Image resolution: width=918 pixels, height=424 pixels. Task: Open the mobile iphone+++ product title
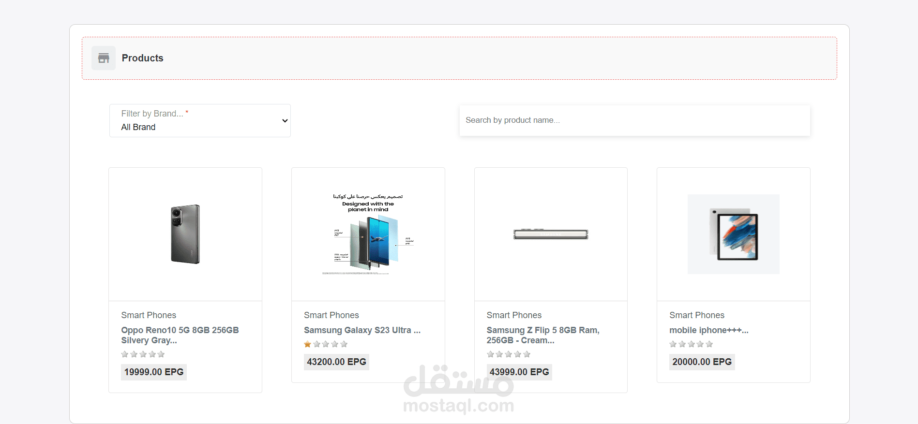click(709, 330)
